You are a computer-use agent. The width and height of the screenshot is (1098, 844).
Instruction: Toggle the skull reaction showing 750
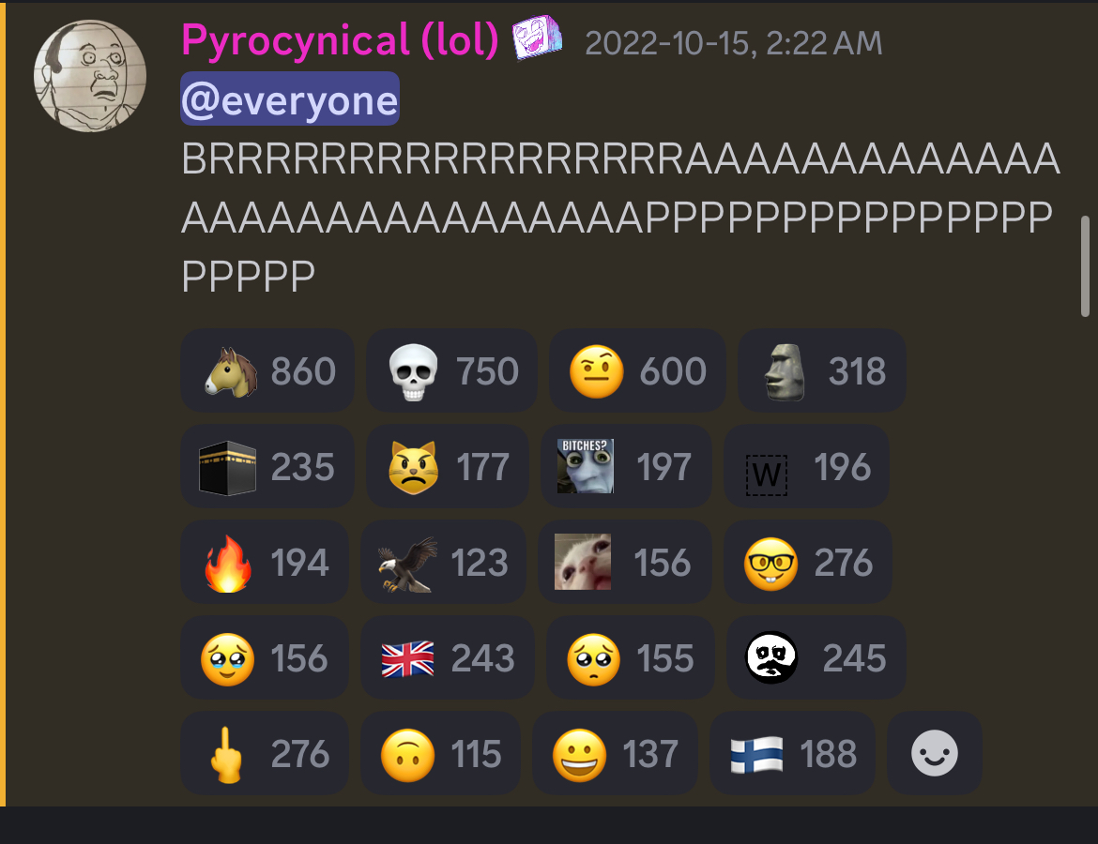point(451,370)
